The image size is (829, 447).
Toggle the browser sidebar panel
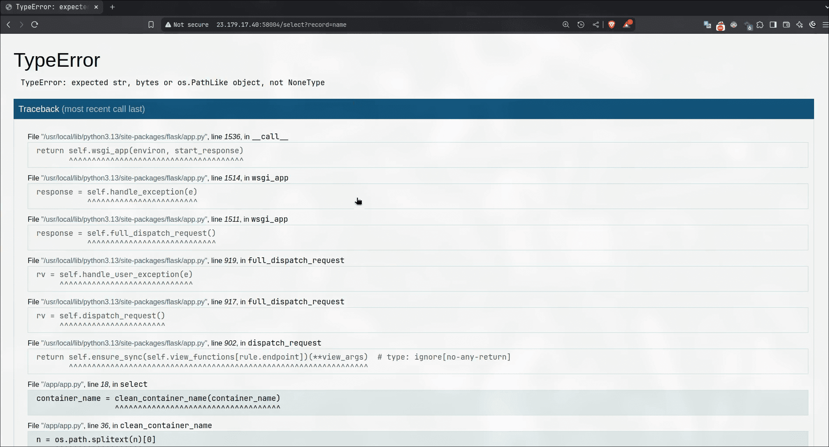(773, 25)
